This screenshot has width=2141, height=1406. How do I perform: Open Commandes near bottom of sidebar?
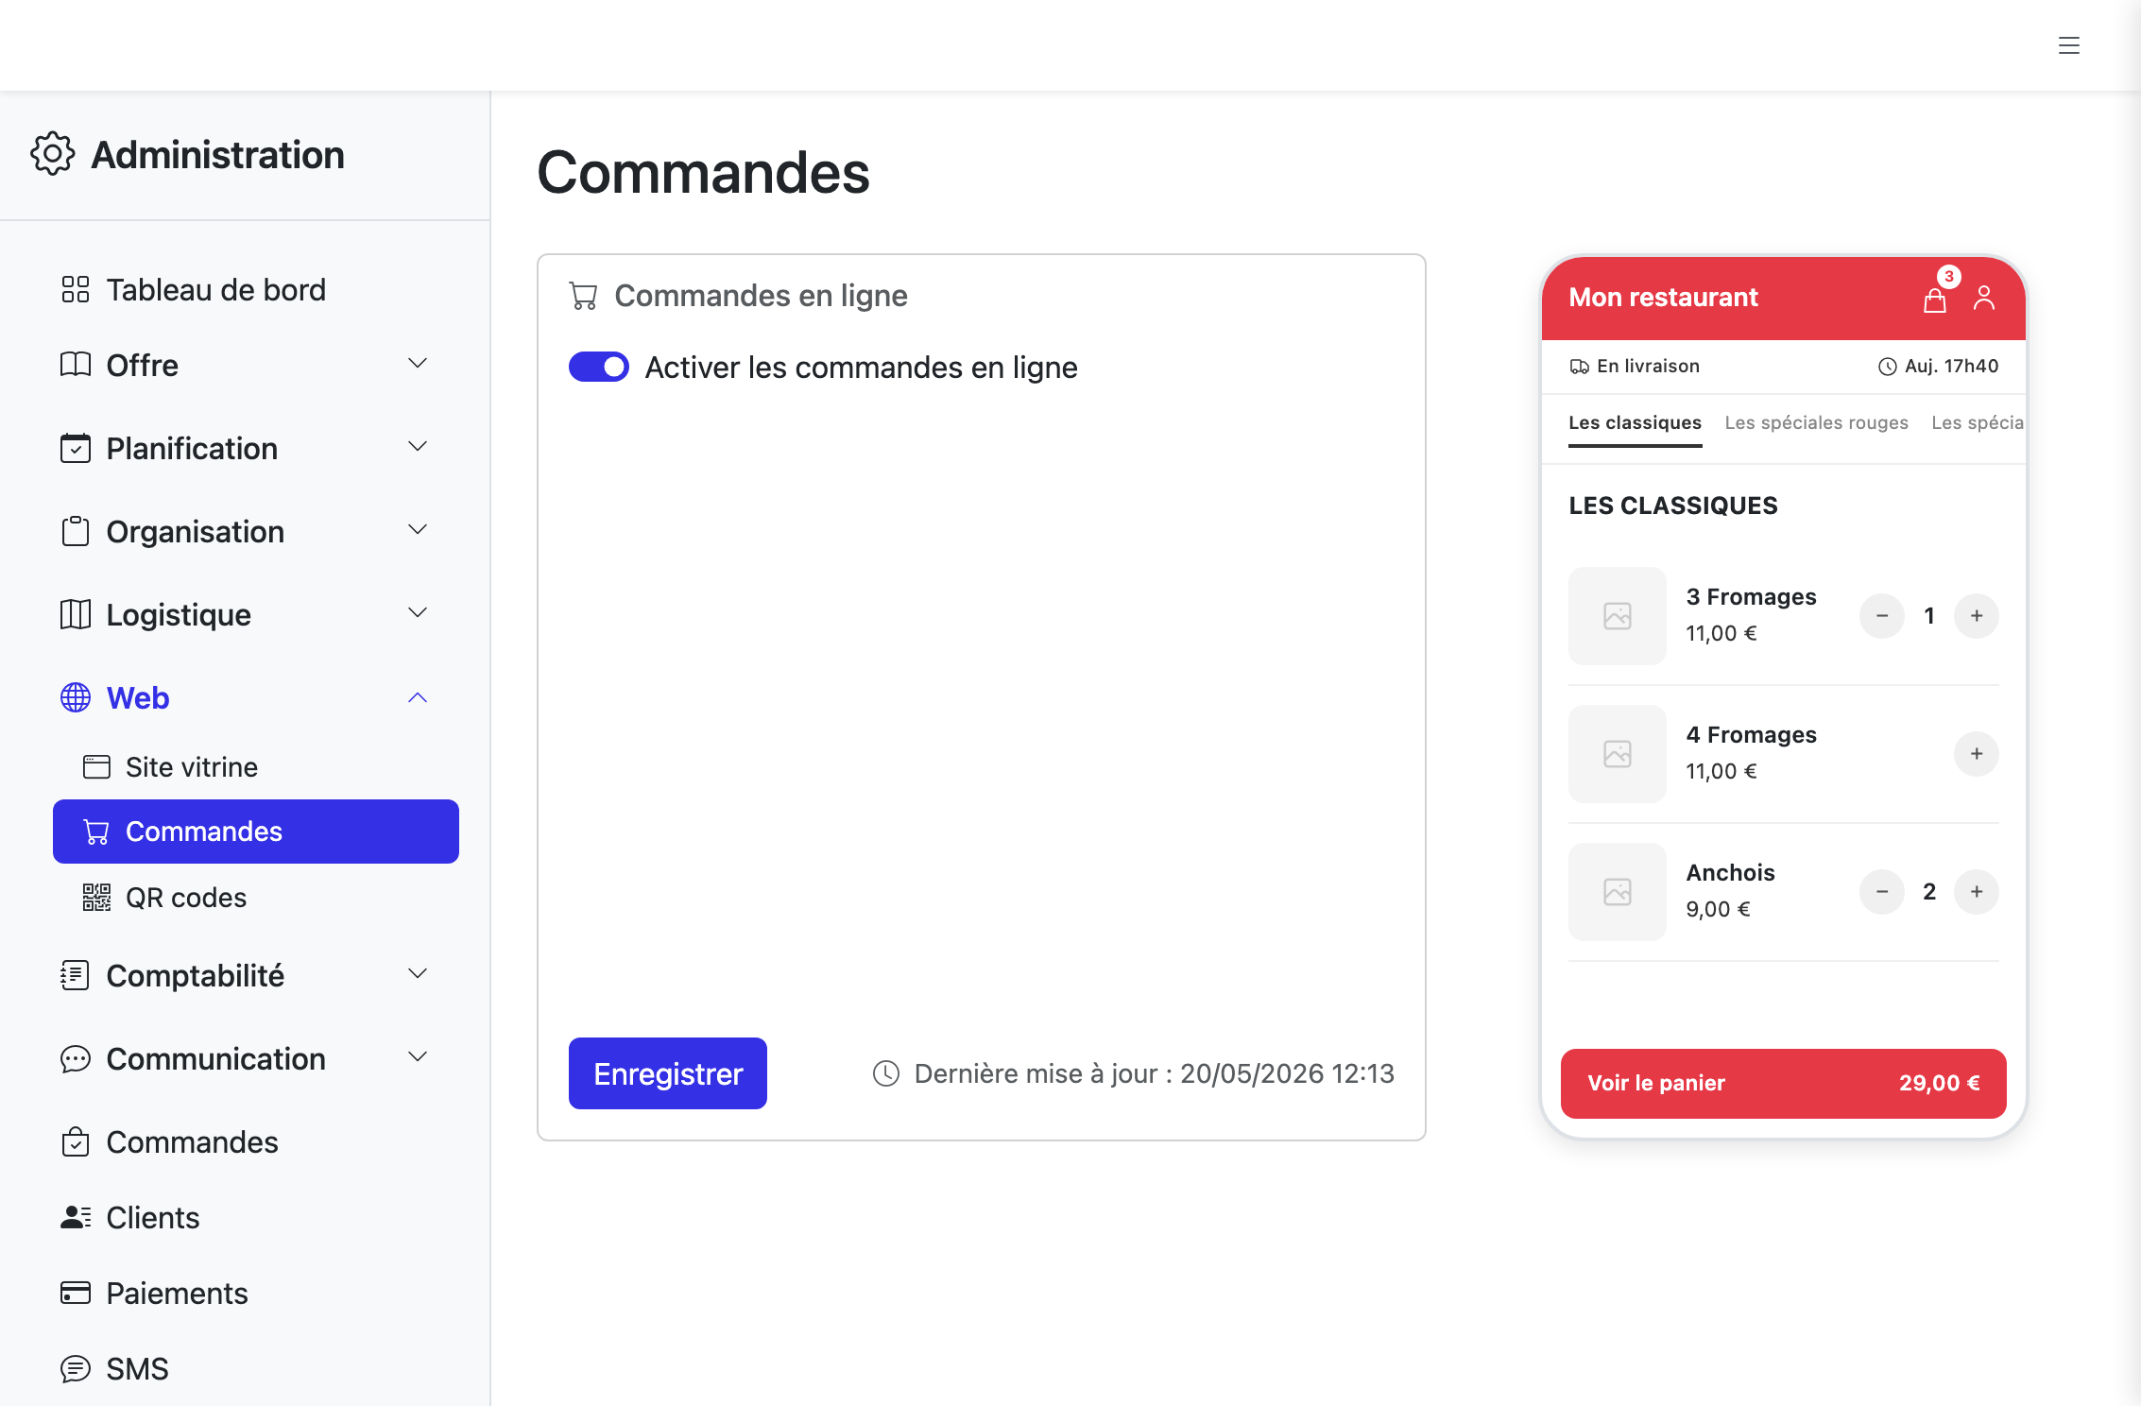(x=255, y=1141)
